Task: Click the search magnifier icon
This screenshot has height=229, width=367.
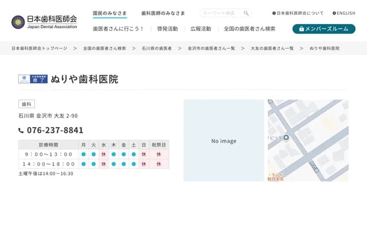Action: 246,13
